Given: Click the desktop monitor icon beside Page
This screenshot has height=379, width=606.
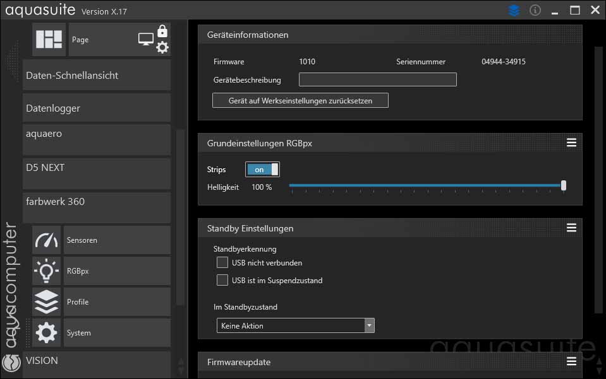Looking at the screenshot, I should (x=146, y=39).
